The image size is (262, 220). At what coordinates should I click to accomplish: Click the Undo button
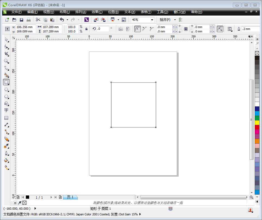coord(62,19)
